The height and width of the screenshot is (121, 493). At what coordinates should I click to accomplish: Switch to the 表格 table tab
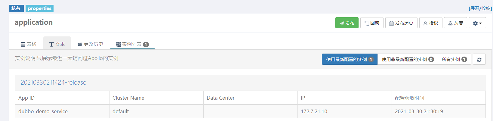coord(29,44)
